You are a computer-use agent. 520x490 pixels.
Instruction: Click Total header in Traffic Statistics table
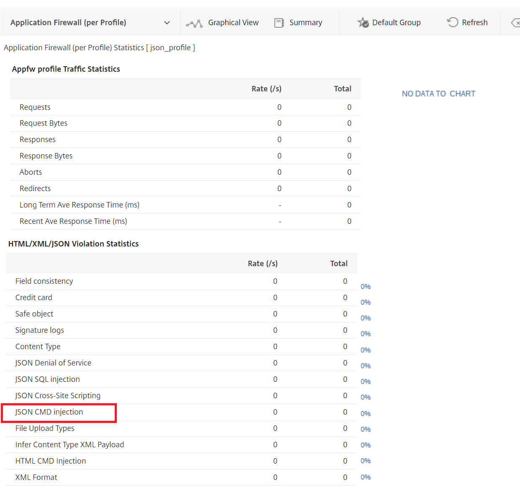[342, 89]
